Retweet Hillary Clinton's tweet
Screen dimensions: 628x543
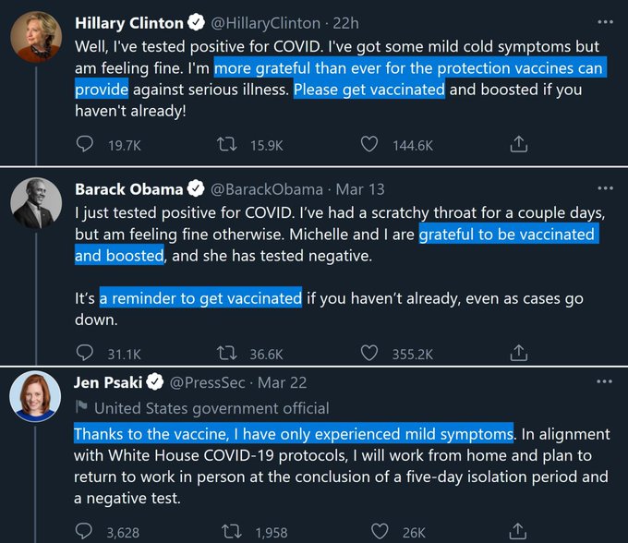[226, 144]
